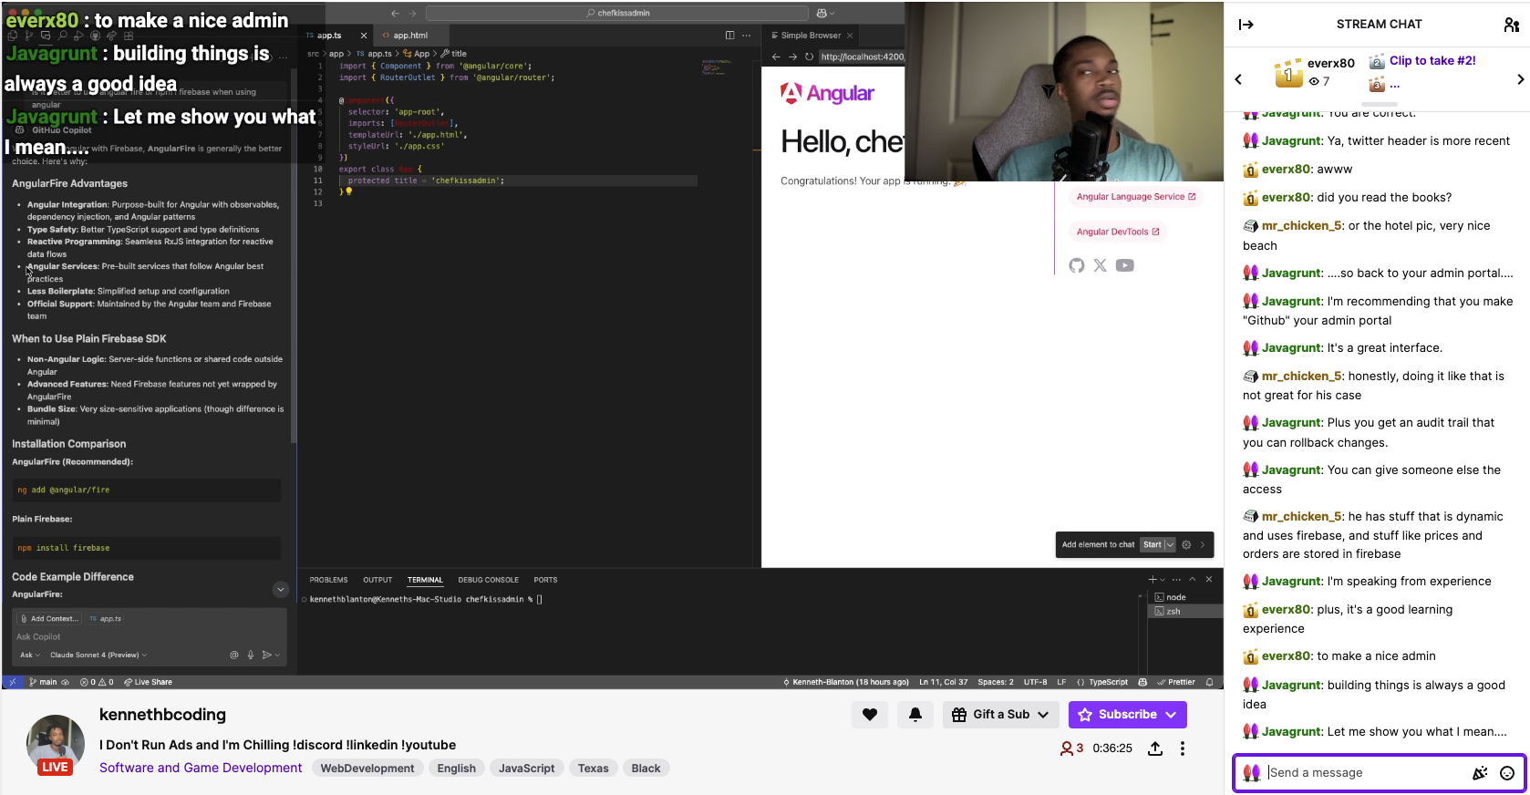This screenshot has width=1530, height=795.
Task: Click Start for Add element to chat
Action: pyautogui.click(x=1153, y=544)
